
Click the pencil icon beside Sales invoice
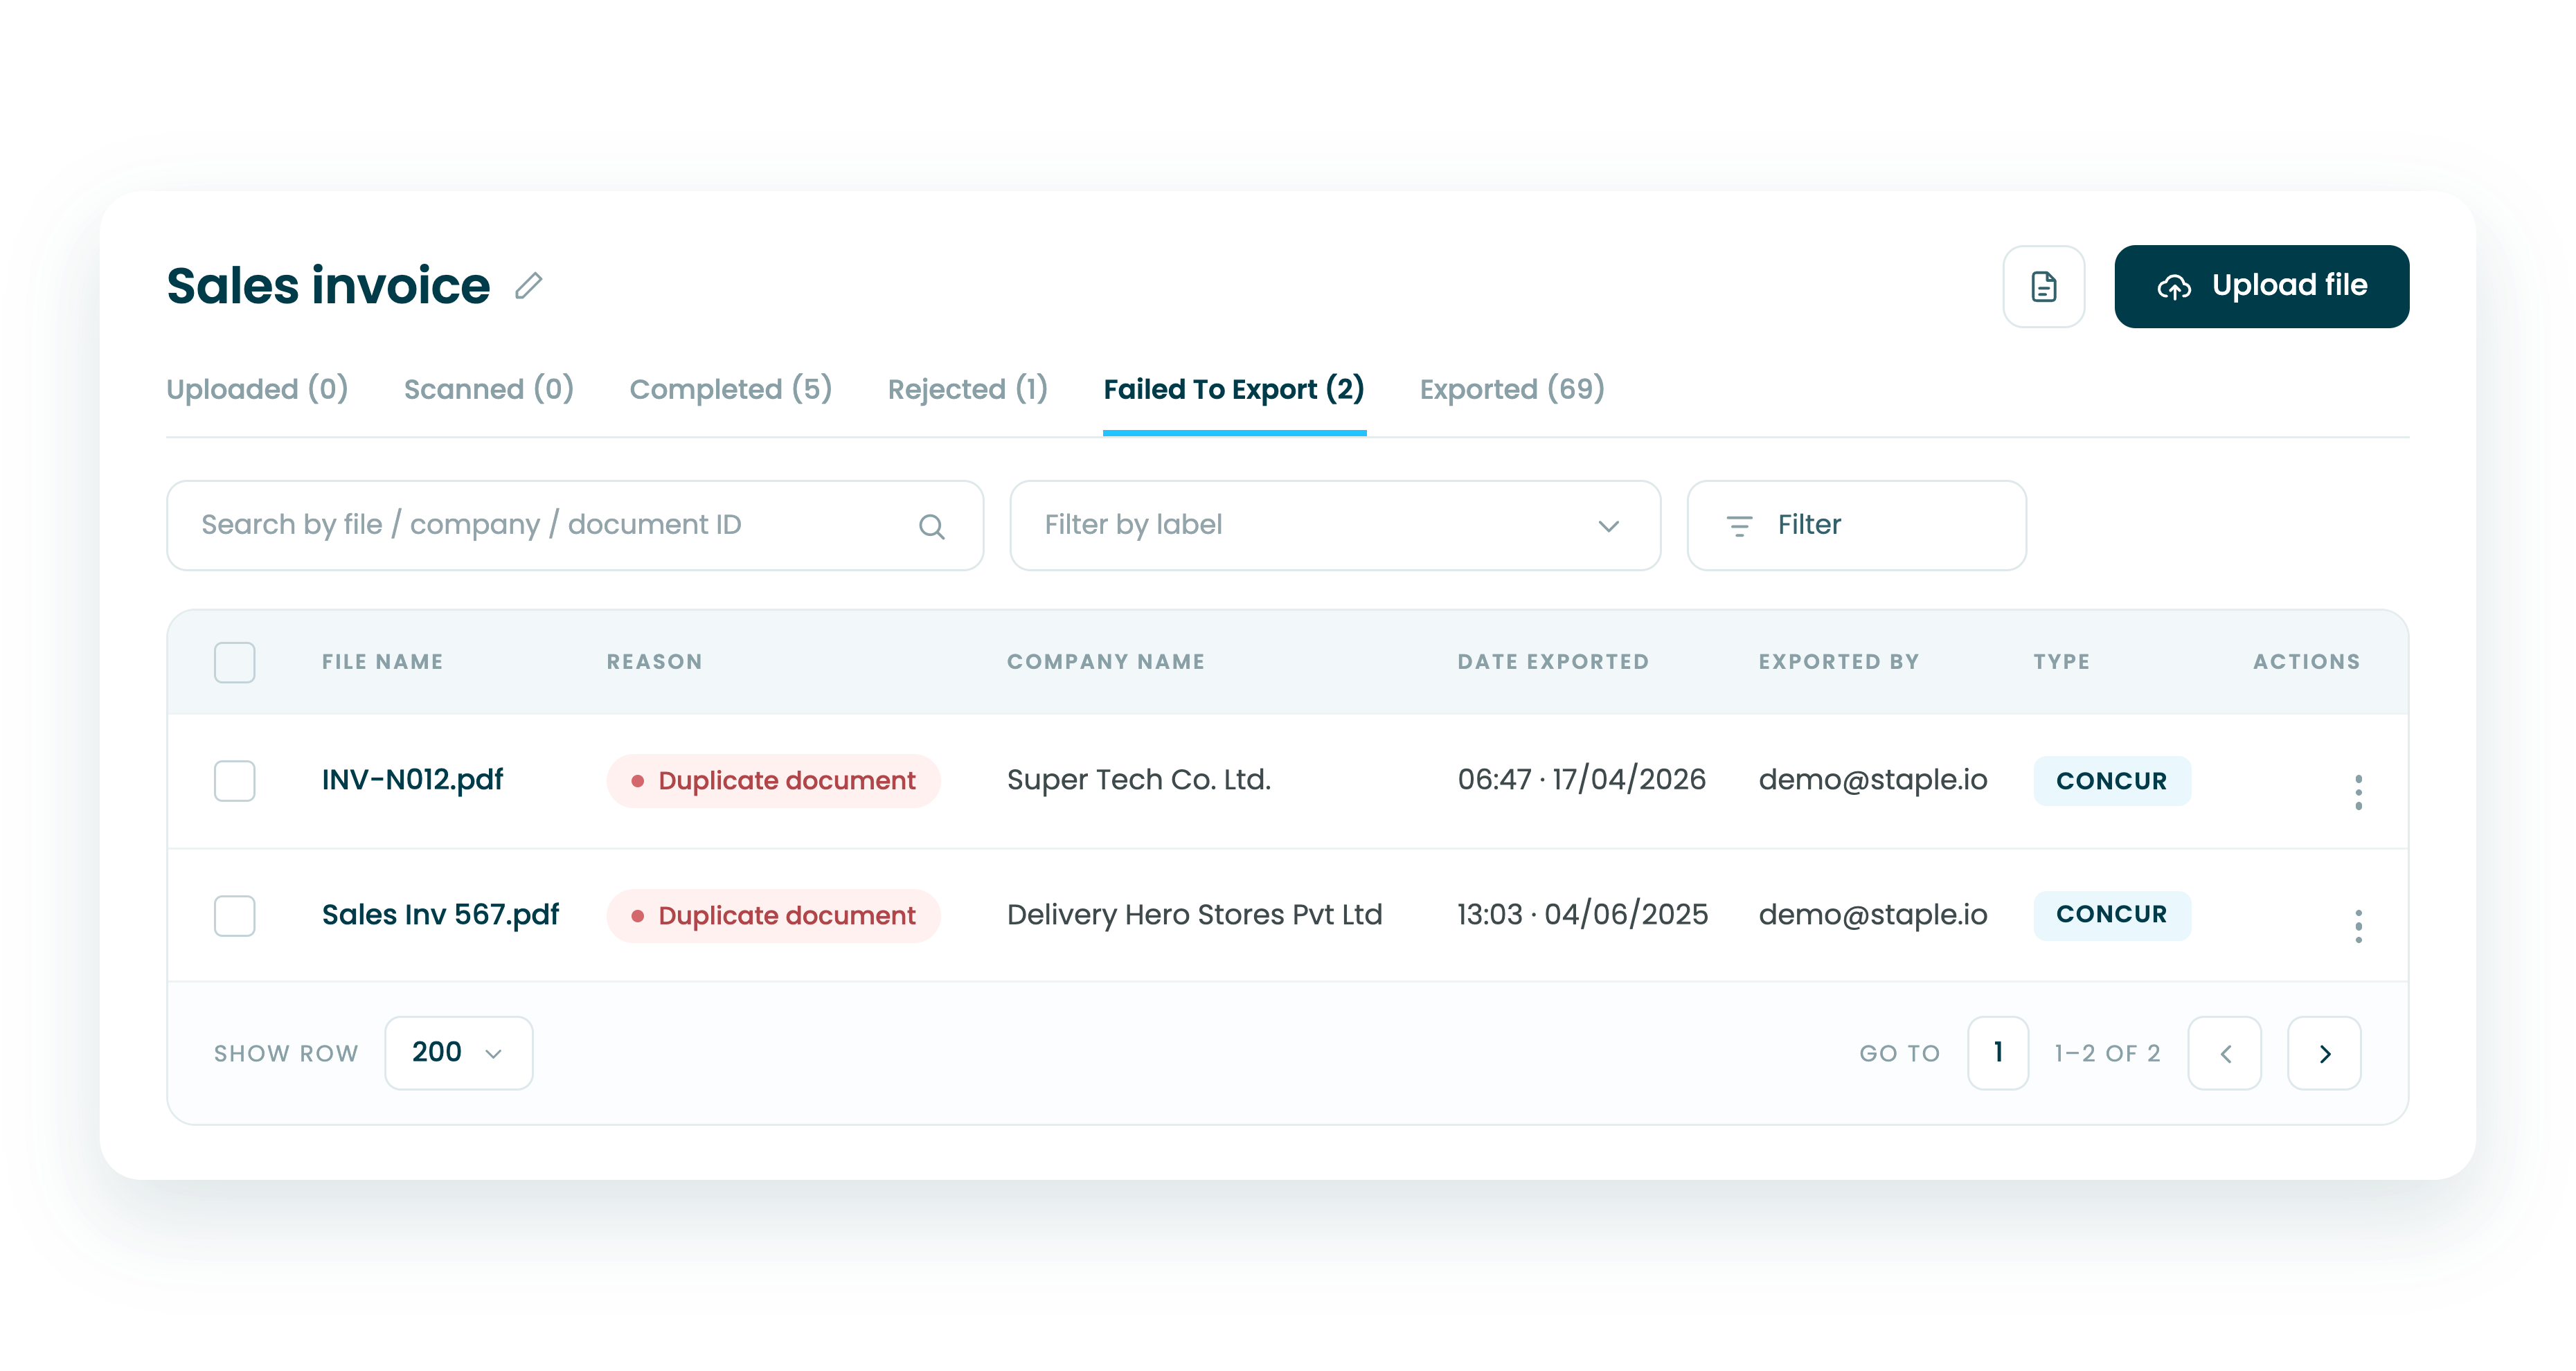pos(529,286)
